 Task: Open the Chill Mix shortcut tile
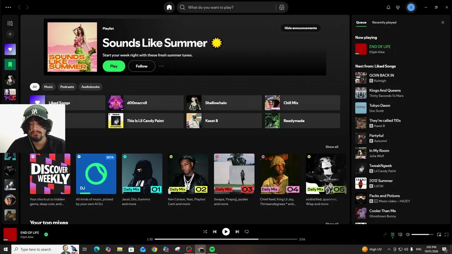pyautogui.click(x=303, y=103)
